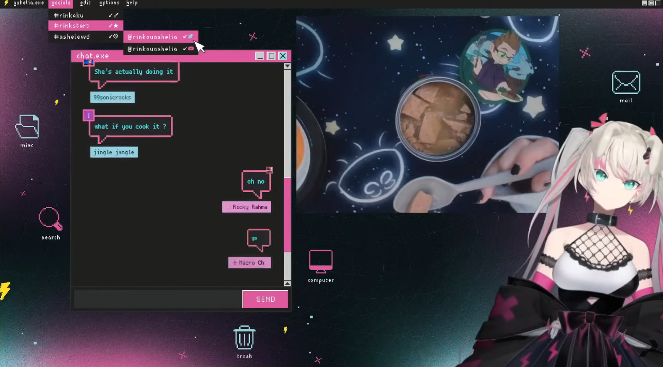Screen dimensions: 663x367
Task: Open the trash bin icon
Action: click(x=244, y=338)
